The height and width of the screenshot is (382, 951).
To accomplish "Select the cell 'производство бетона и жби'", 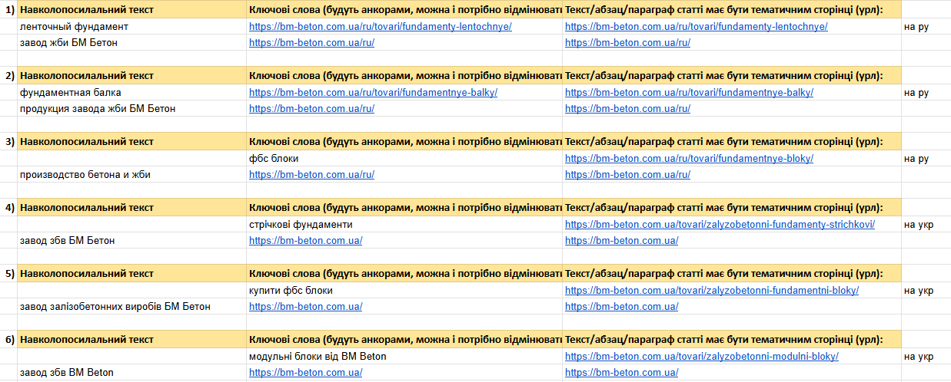I will [x=131, y=175].
